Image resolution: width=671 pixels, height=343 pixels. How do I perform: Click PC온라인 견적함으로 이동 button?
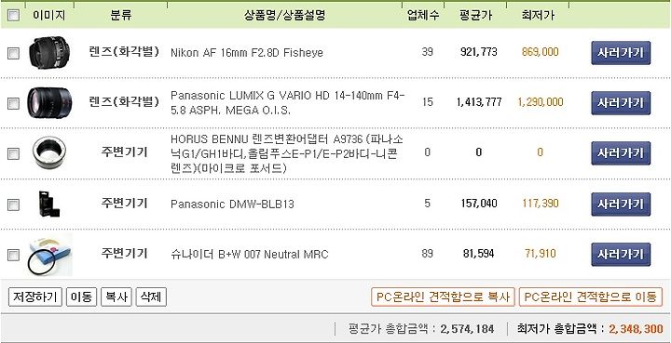point(591,297)
